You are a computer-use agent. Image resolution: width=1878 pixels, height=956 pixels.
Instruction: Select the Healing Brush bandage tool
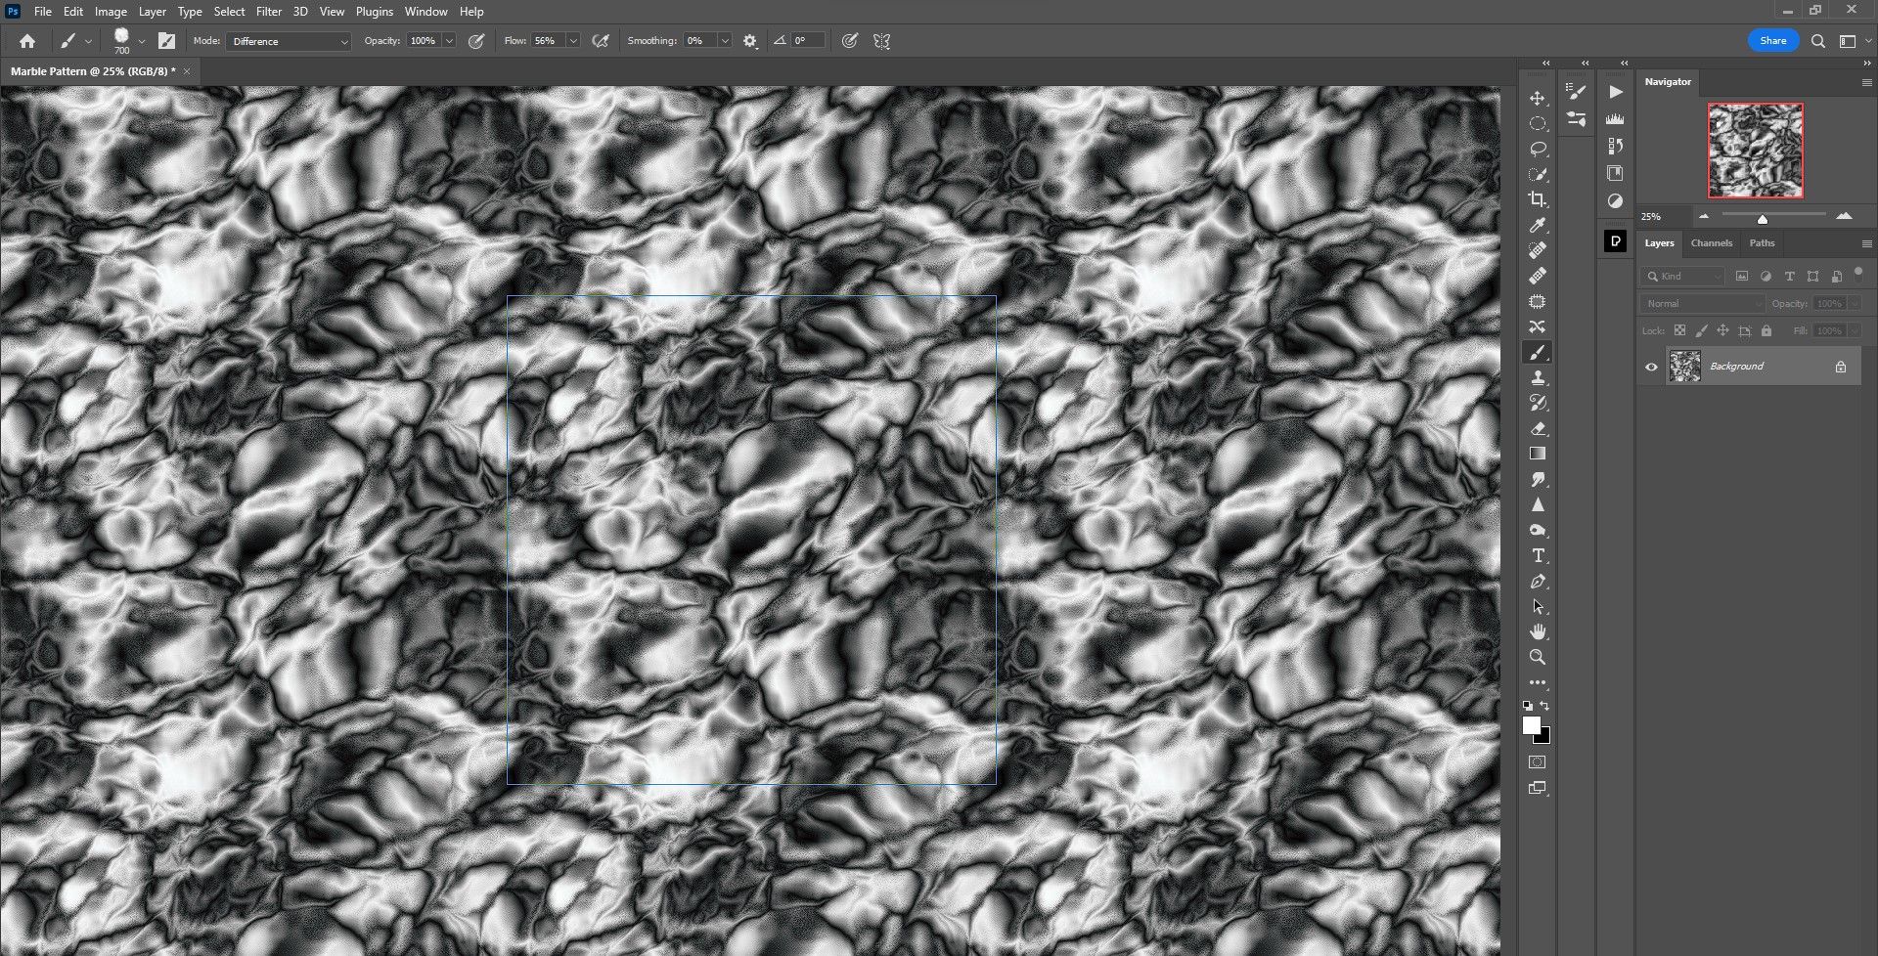point(1538,276)
